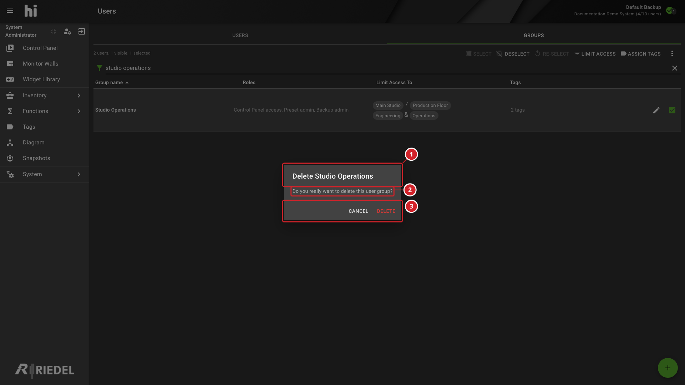Screen dimensions: 685x385
Task: Uncheck the Studio Operations row checkbox
Action: click(x=672, y=110)
